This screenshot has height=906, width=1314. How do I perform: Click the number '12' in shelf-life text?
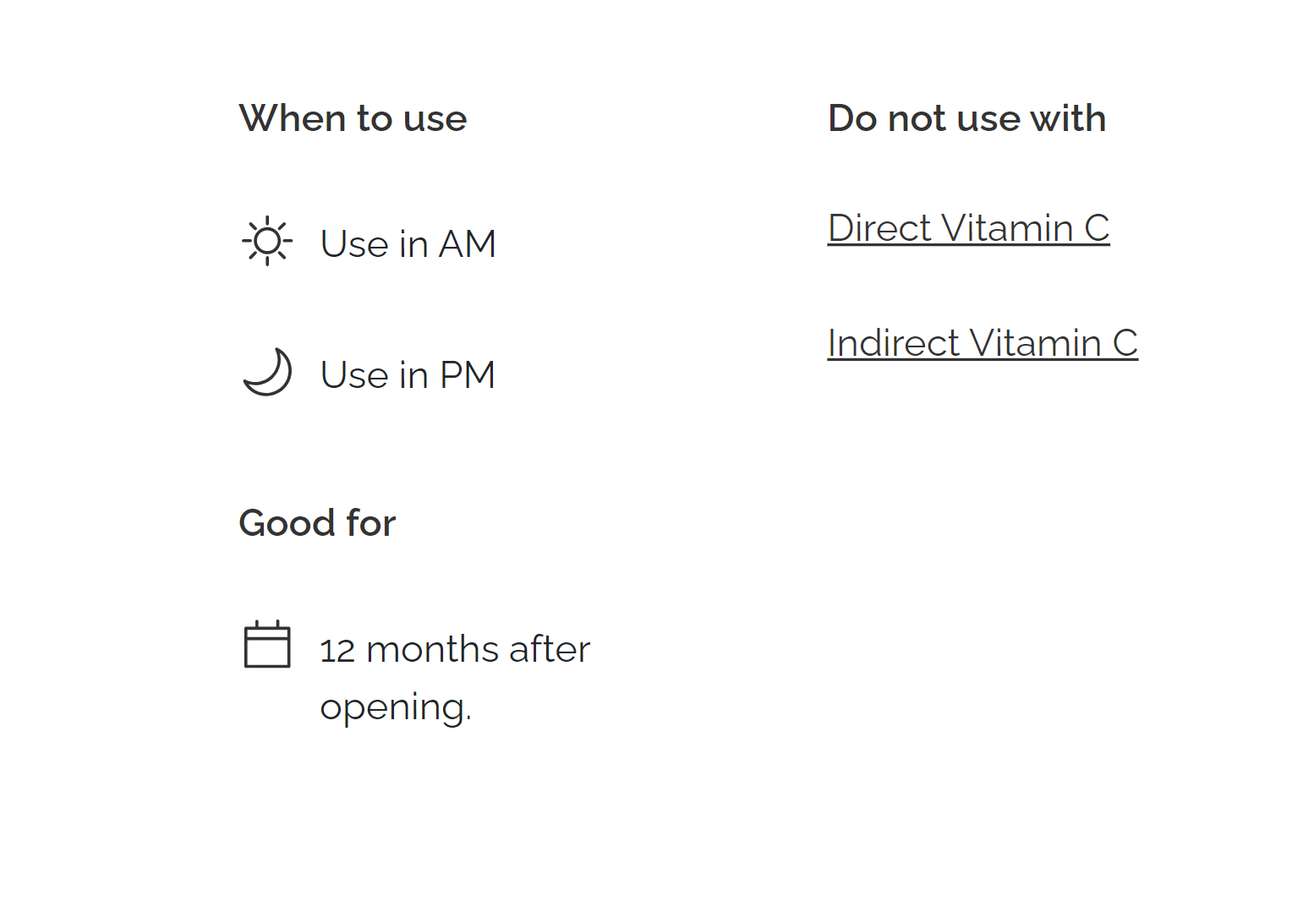[337, 651]
